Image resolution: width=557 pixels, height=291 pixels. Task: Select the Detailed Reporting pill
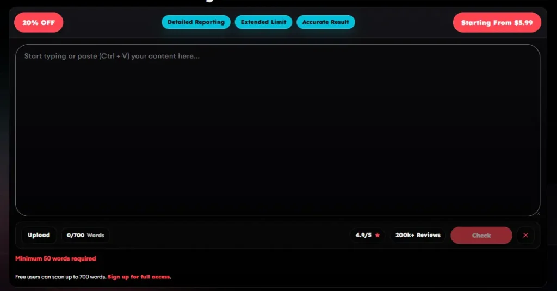tap(196, 22)
